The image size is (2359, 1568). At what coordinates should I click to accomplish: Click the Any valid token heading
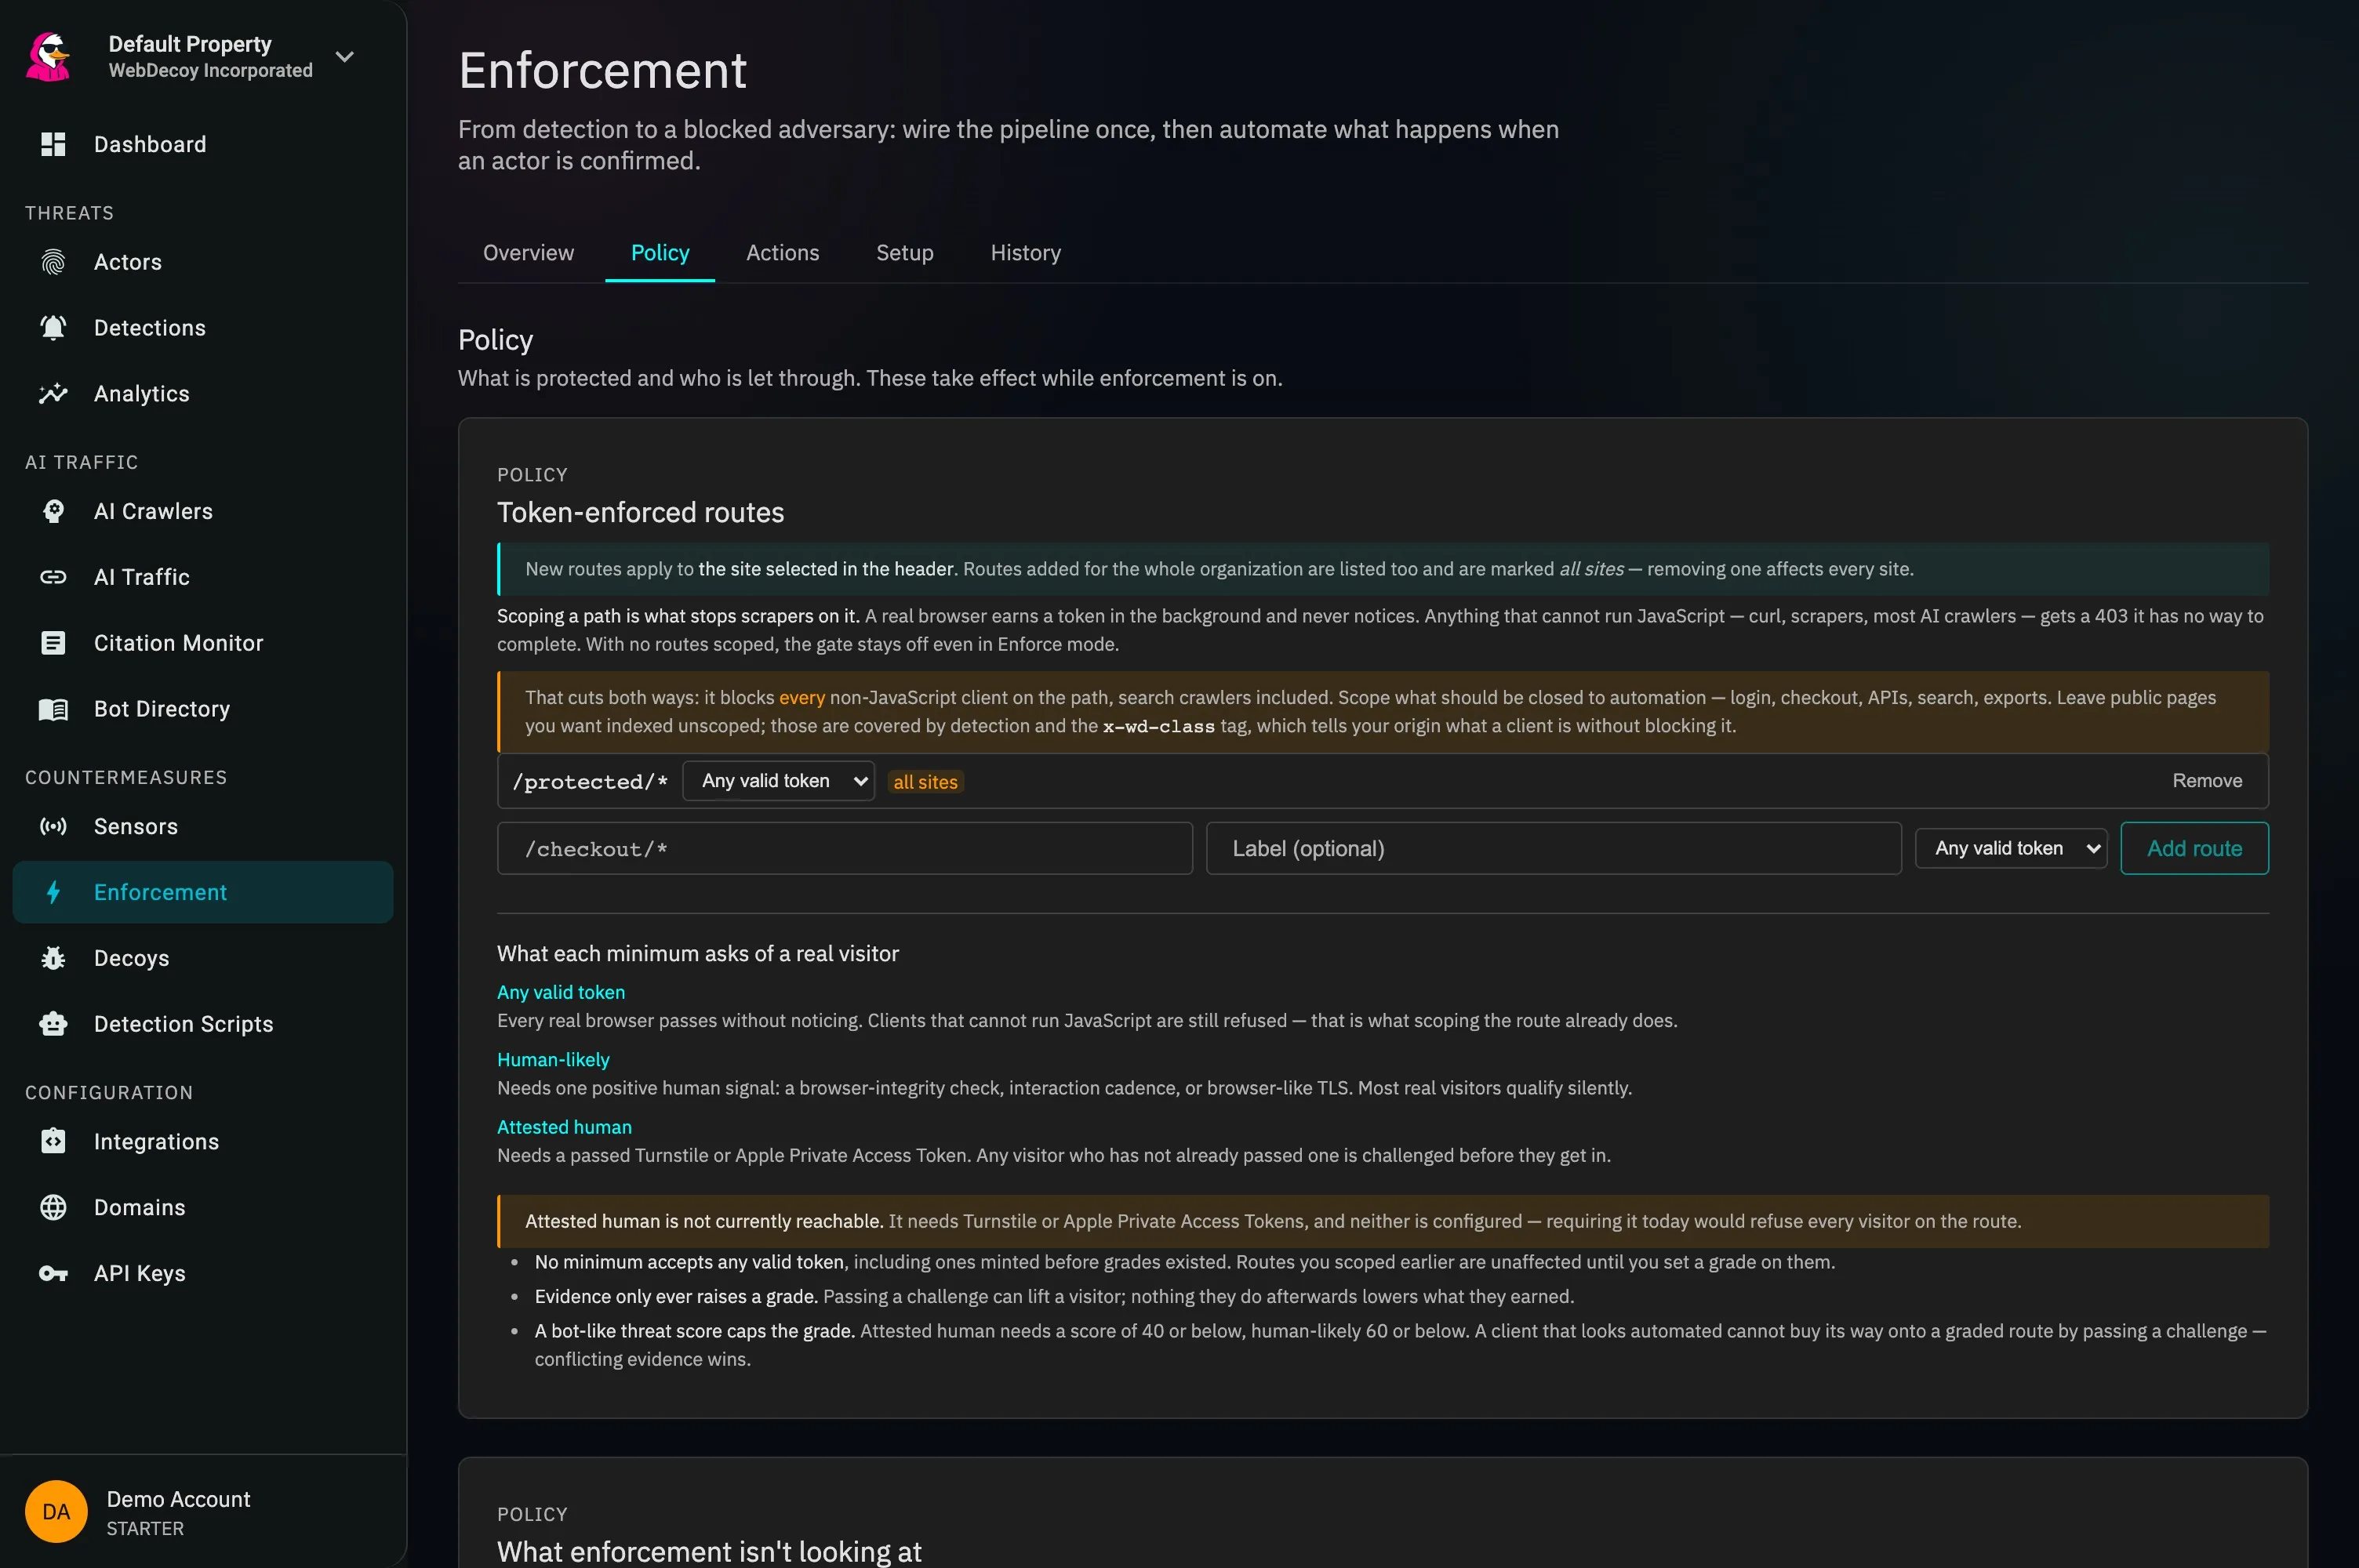click(x=561, y=992)
